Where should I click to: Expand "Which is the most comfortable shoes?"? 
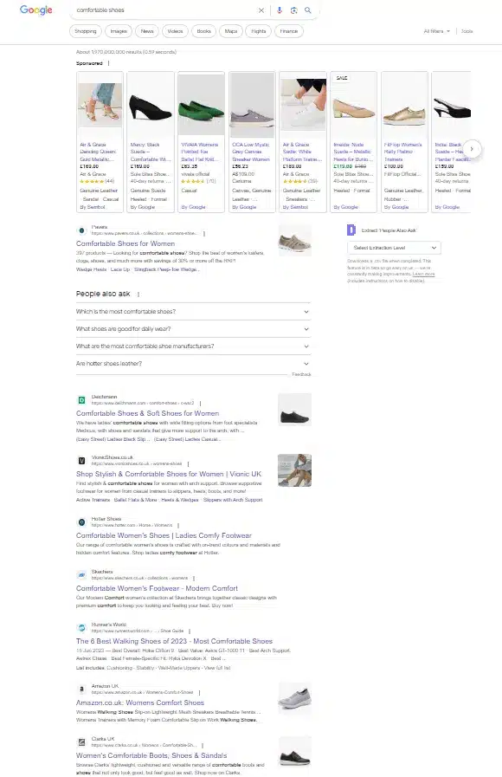click(x=193, y=312)
